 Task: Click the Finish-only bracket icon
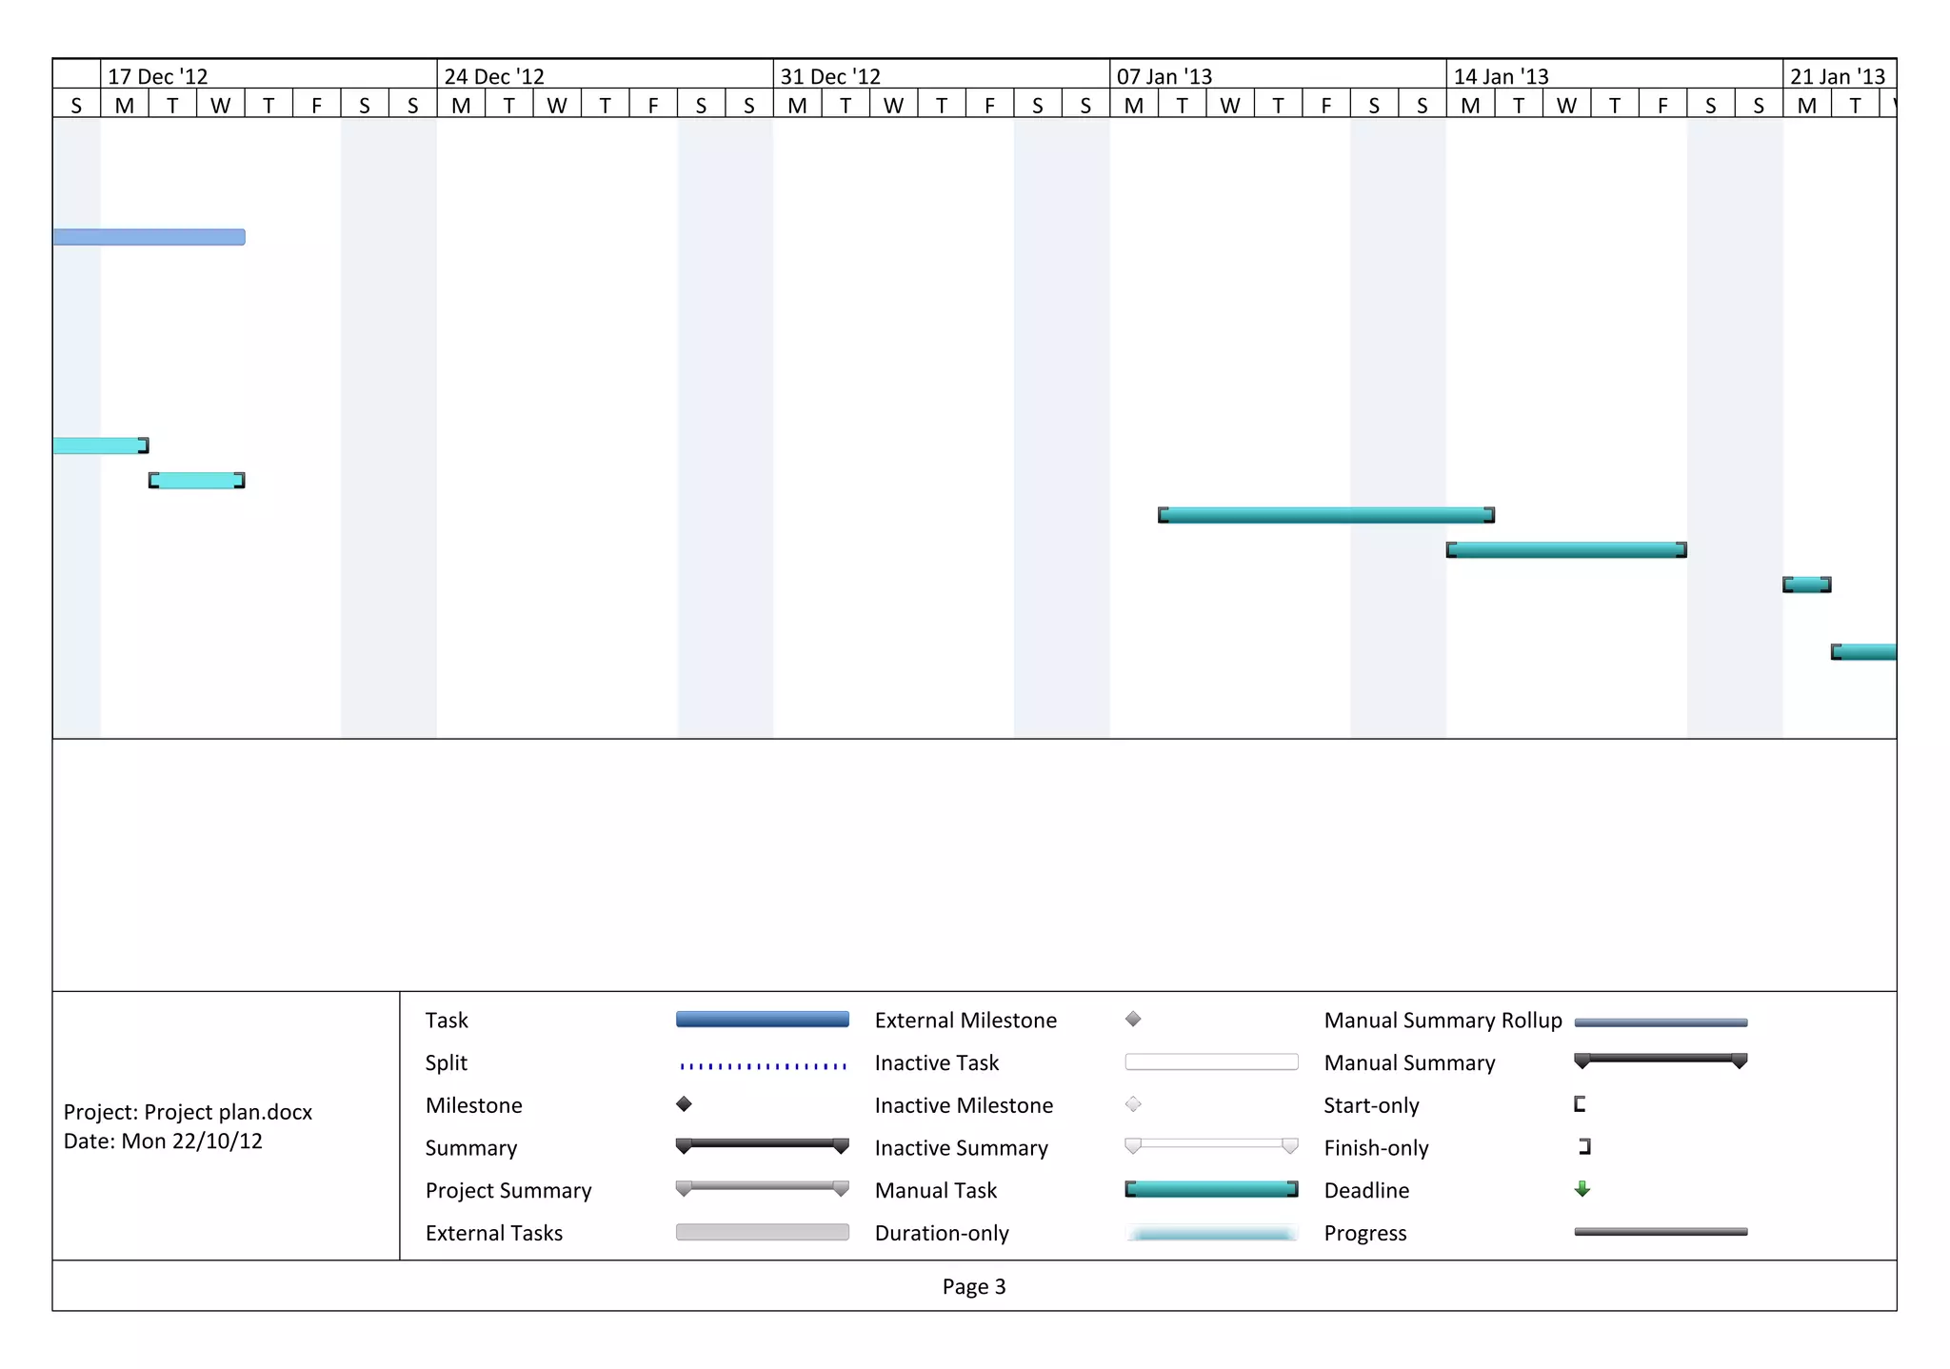pyautogui.click(x=1584, y=1146)
